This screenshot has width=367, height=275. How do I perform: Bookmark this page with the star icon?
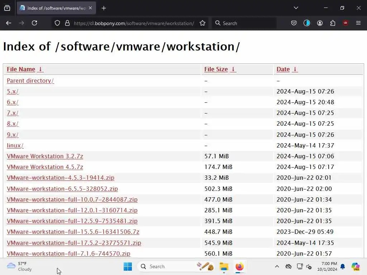tap(202, 23)
